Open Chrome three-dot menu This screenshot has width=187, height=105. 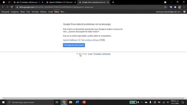pos(184,7)
